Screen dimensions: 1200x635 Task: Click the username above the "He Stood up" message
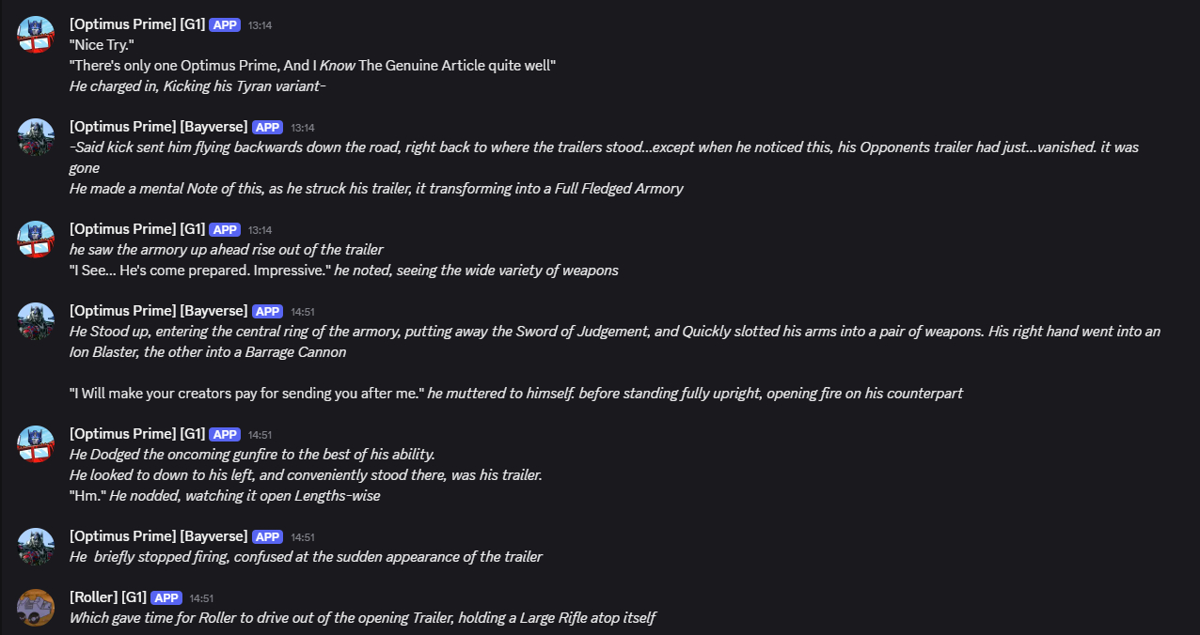tap(158, 311)
